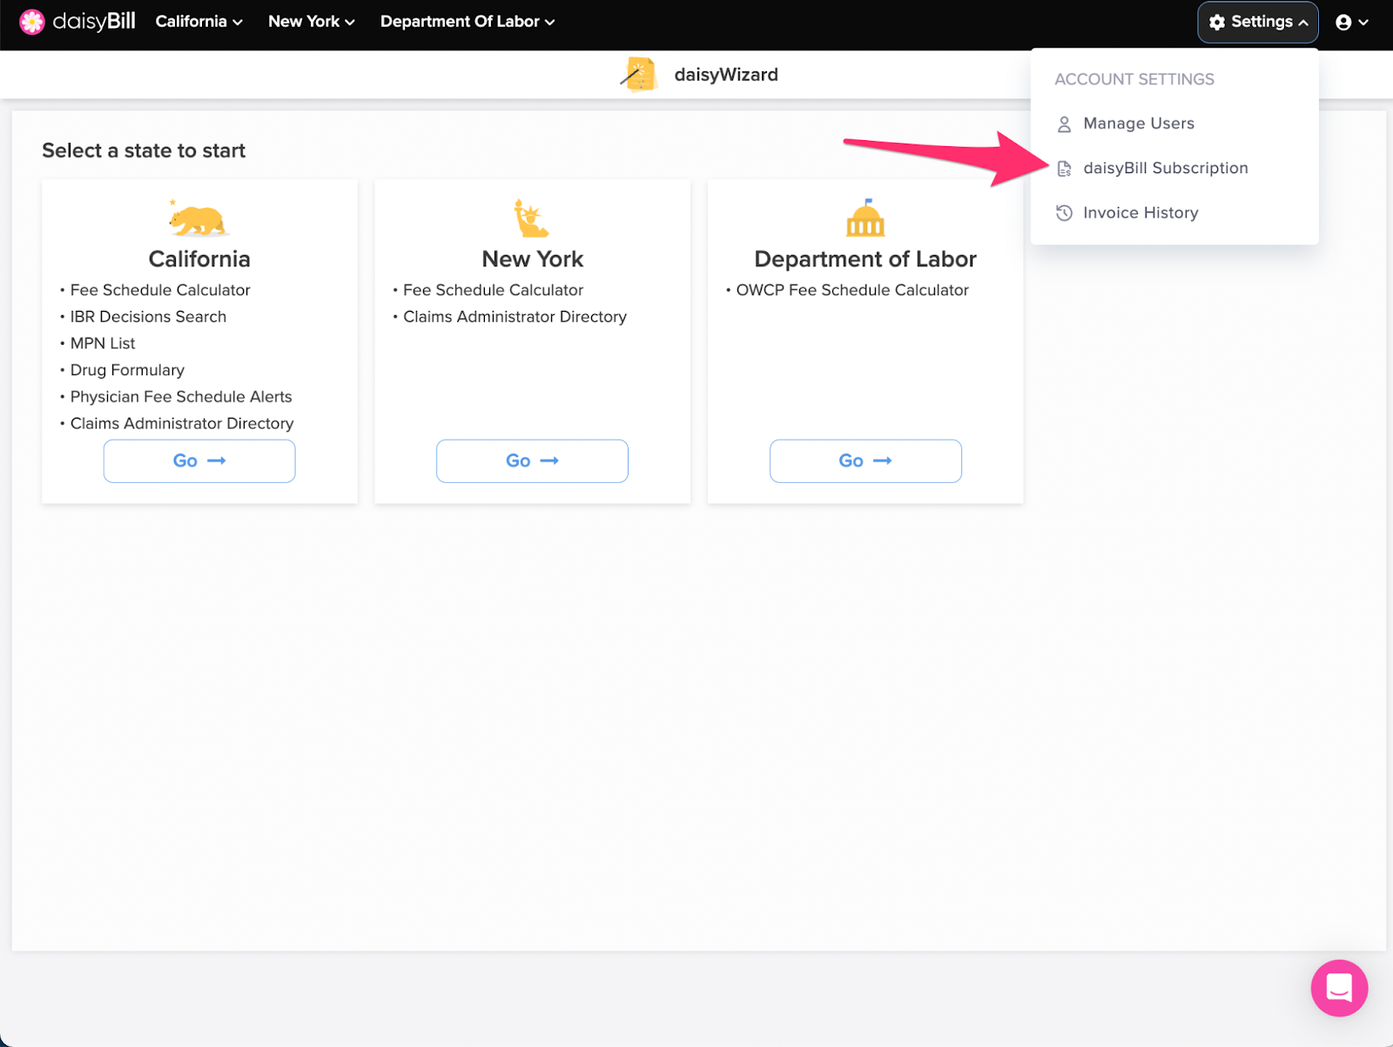Open the California navigation dropdown
The width and height of the screenshot is (1393, 1047).
(x=199, y=22)
